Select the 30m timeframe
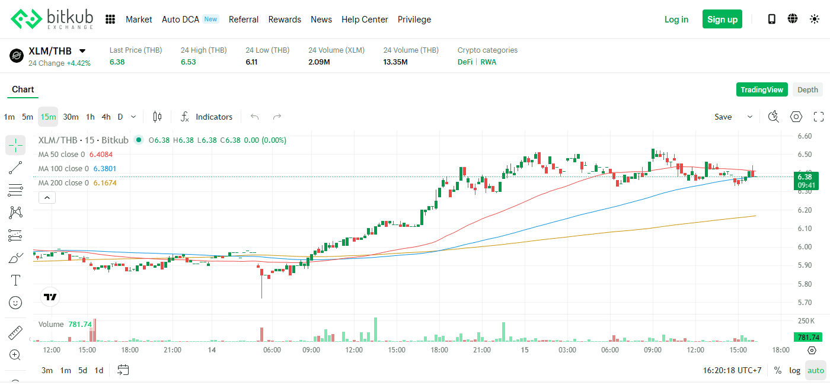This screenshot has width=830, height=385. 71,117
